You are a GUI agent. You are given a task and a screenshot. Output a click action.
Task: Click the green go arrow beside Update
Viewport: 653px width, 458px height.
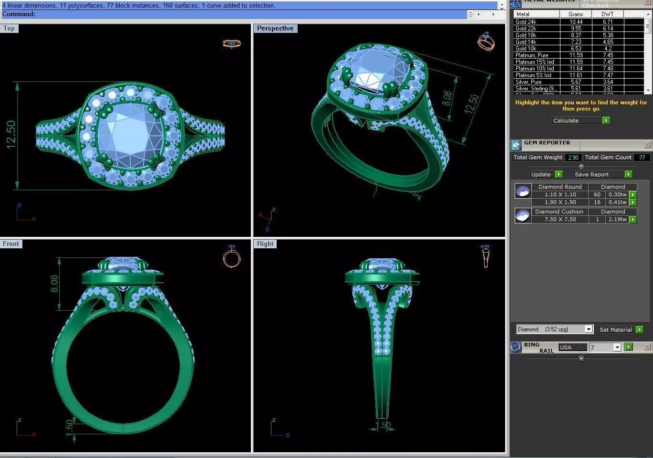(x=559, y=174)
